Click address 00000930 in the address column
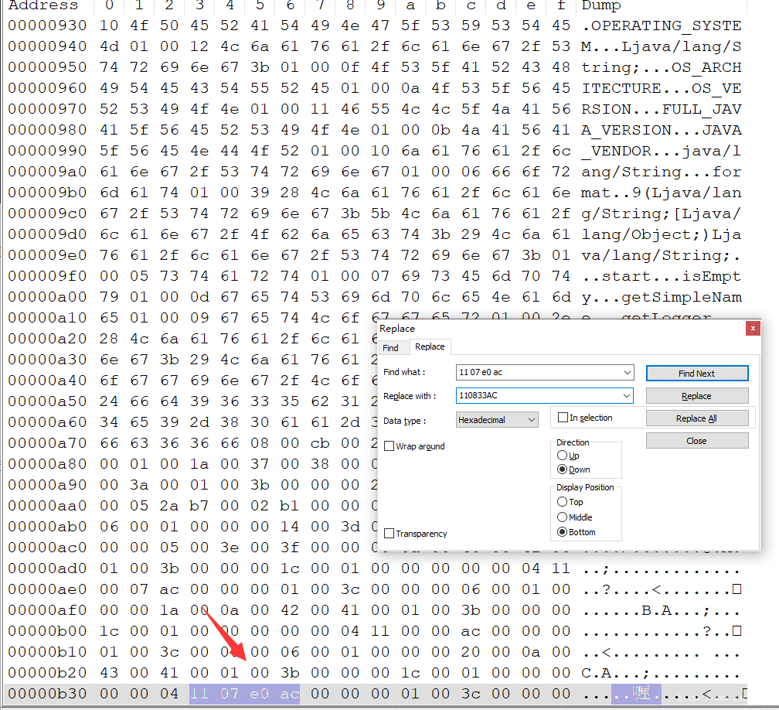This screenshot has width=779, height=710. point(47,26)
